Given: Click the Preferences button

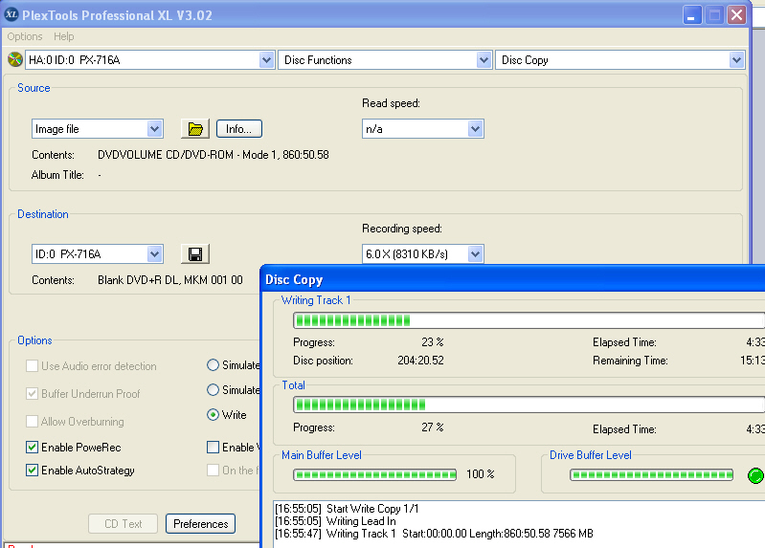Looking at the screenshot, I should (200, 524).
